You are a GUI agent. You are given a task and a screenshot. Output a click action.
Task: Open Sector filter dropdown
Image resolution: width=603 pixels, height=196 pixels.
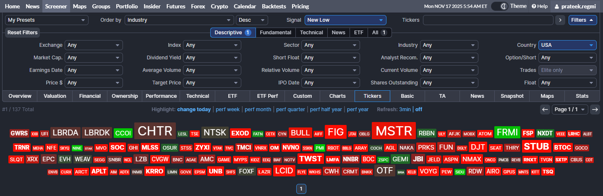[x=331, y=45]
